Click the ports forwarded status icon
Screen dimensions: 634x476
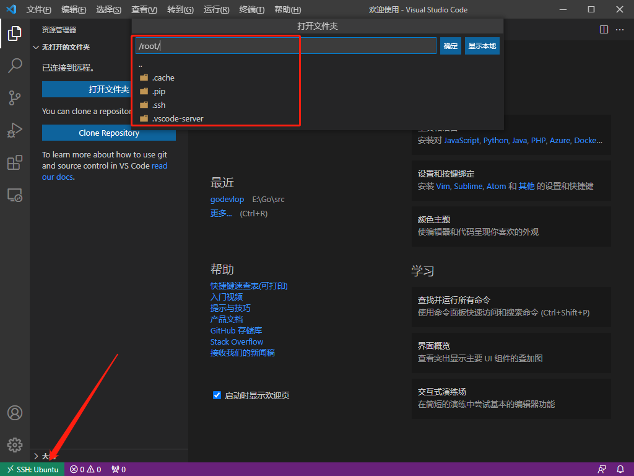click(x=118, y=470)
